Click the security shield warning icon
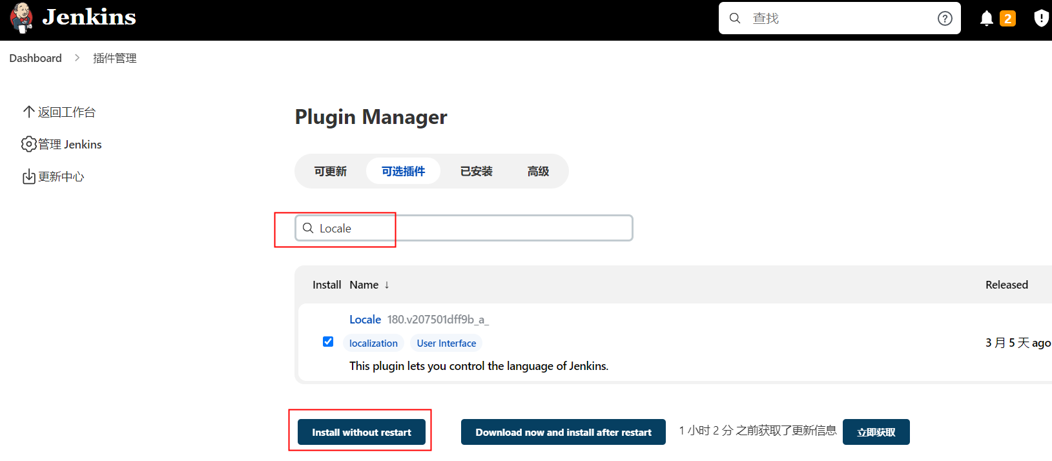Image resolution: width=1052 pixels, height=461 pixels. pos(1041,18)
